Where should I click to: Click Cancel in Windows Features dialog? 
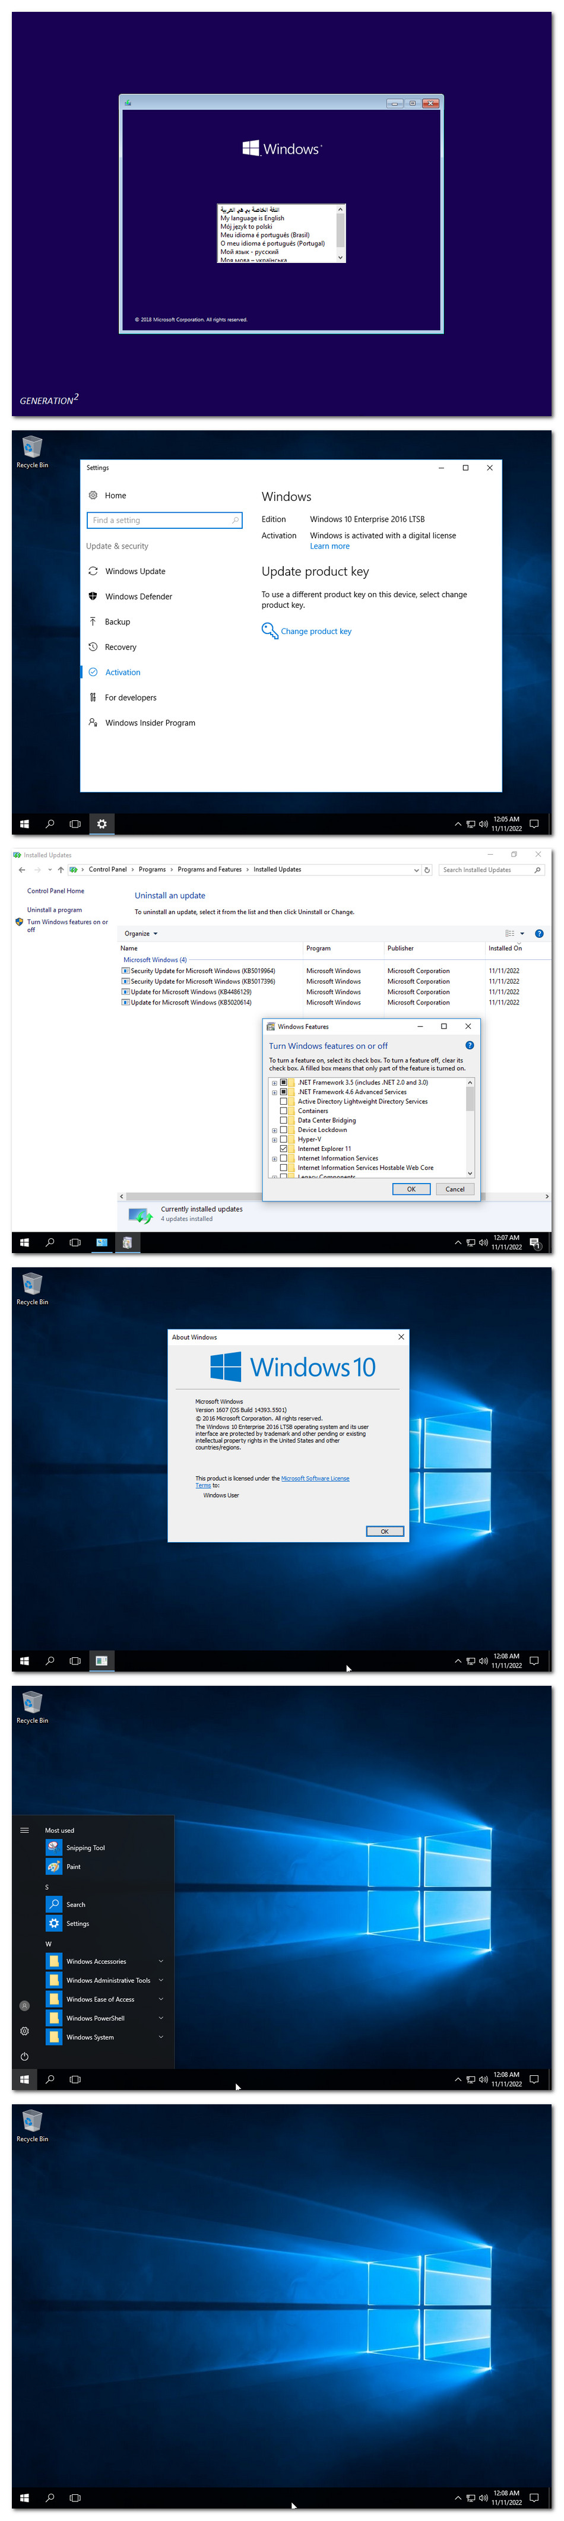(x=454, y=1188)
